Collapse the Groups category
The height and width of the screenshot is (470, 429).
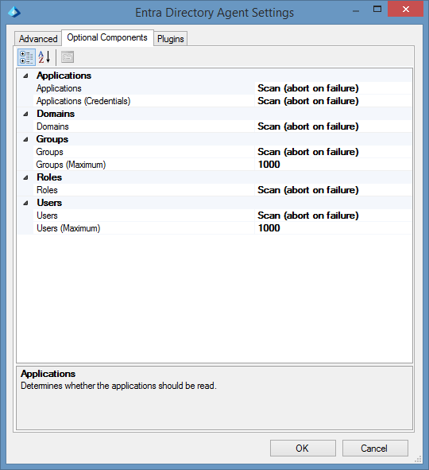point(25,139)
